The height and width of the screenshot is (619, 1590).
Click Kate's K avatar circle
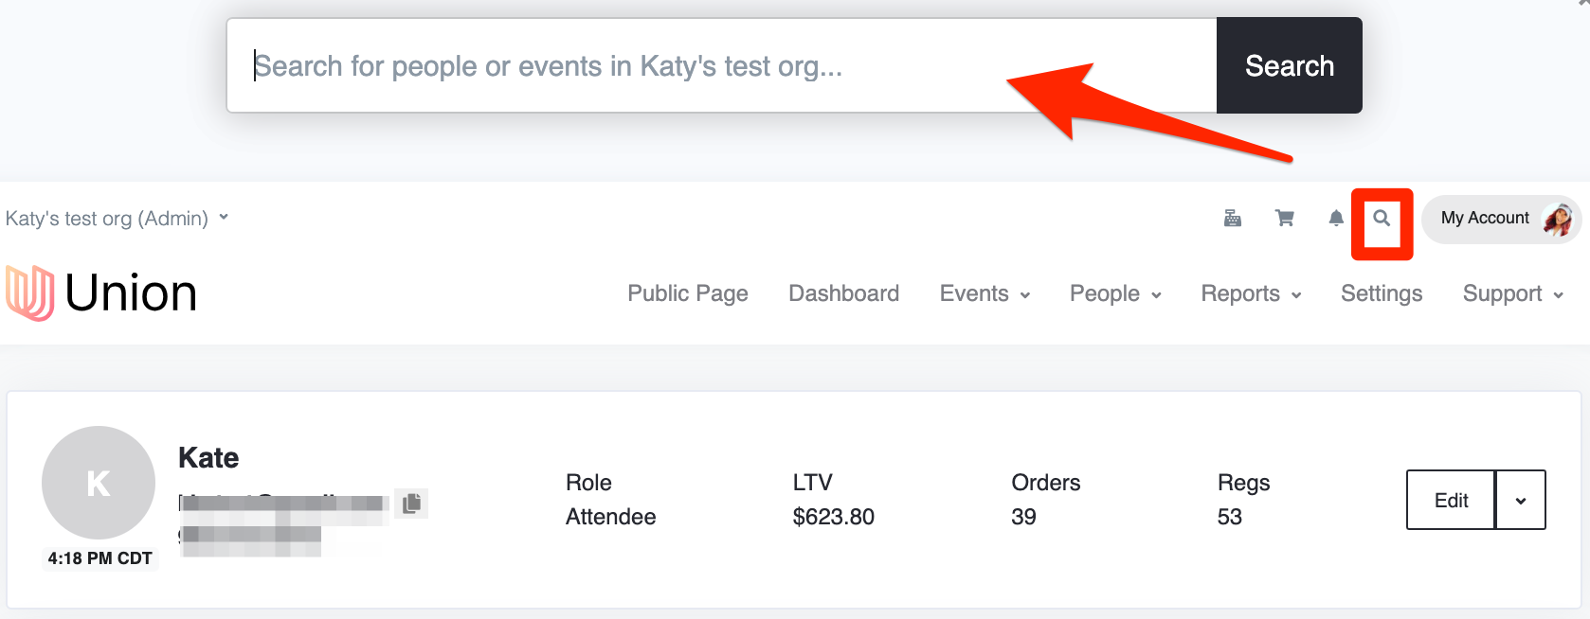(x=99, y=483)
